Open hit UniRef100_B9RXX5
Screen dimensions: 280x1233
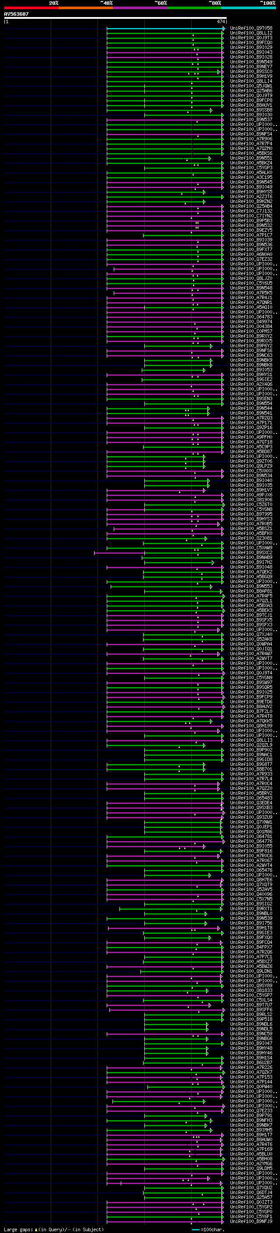click(x=251, y=341)
